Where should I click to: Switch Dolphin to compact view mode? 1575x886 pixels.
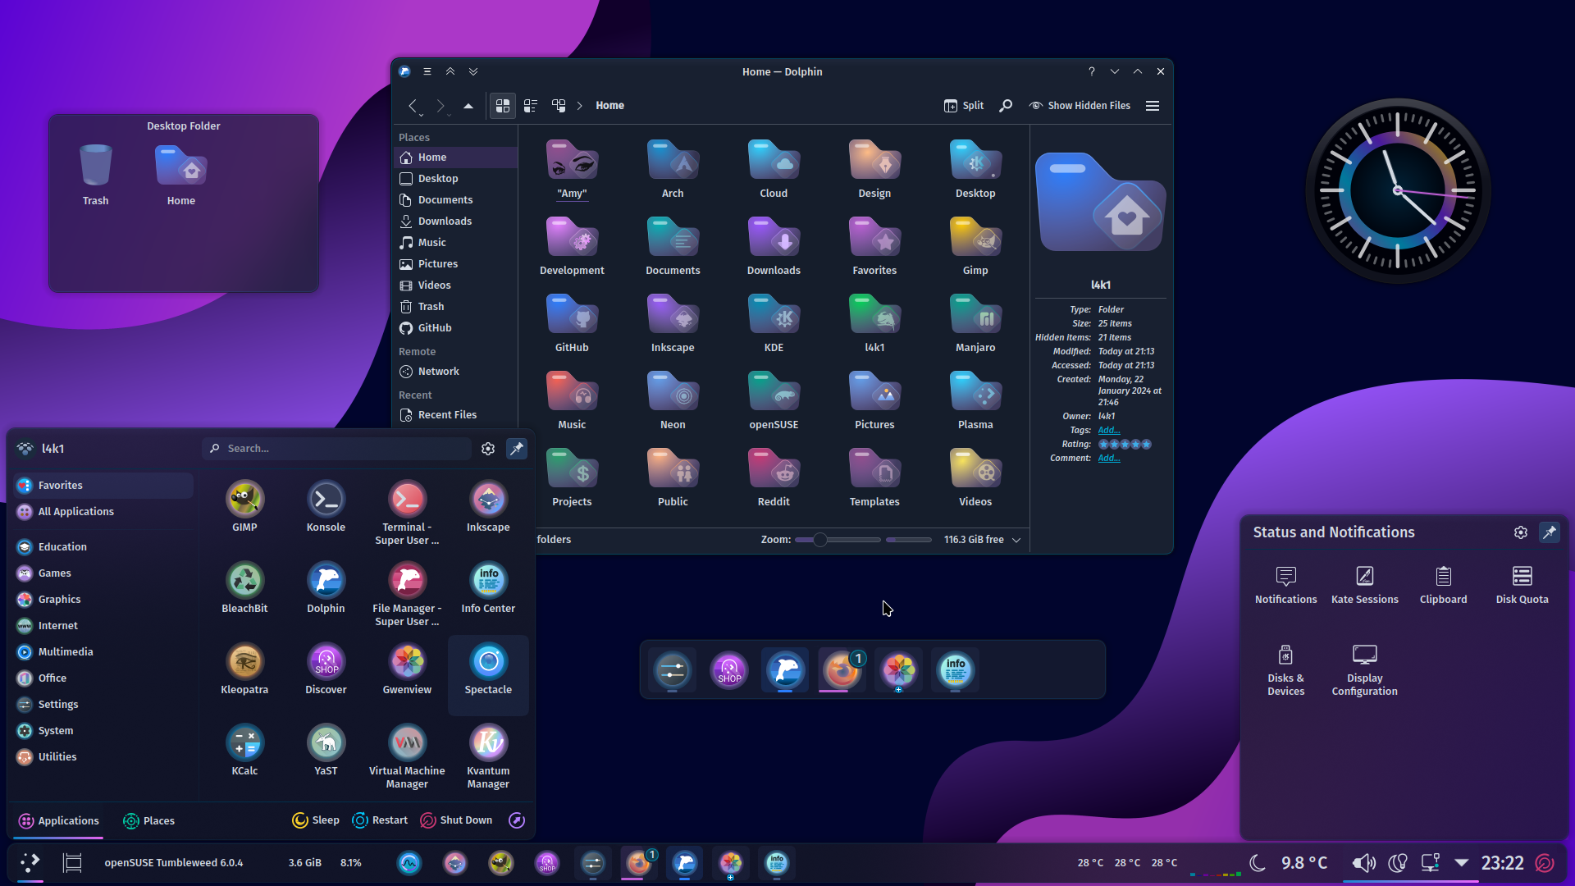click(x=531, y=106)
